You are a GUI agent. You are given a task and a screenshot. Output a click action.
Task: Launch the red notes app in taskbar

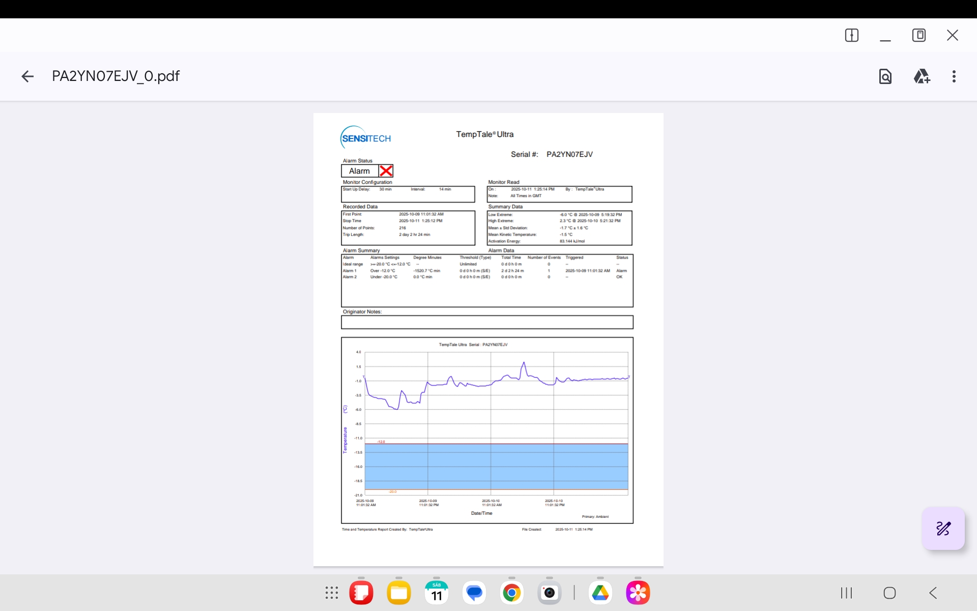pos(361,593)
